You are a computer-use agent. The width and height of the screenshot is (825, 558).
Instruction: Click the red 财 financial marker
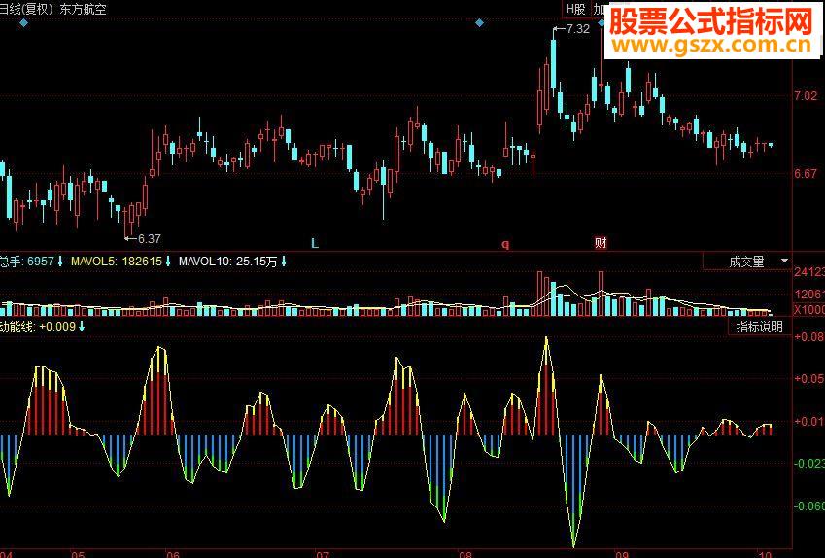coord(601,243)
